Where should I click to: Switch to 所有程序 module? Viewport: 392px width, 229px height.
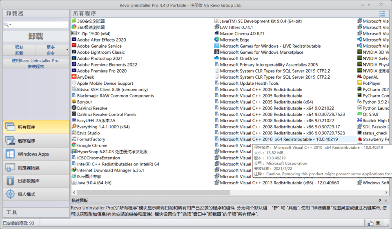point(36,127)
